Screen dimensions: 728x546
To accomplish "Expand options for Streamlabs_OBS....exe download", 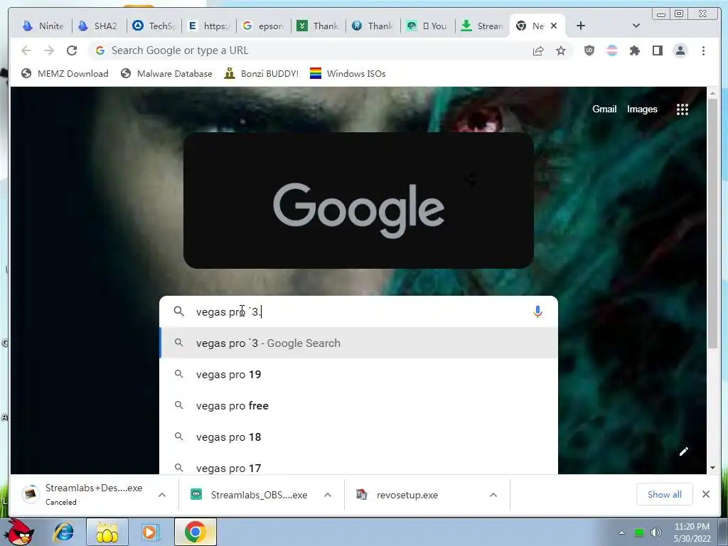I will tap(328, 495).
